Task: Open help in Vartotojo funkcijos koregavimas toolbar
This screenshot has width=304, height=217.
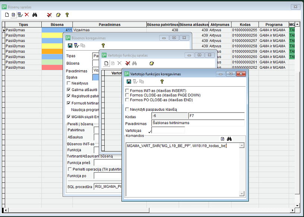Action: [162, 81]
